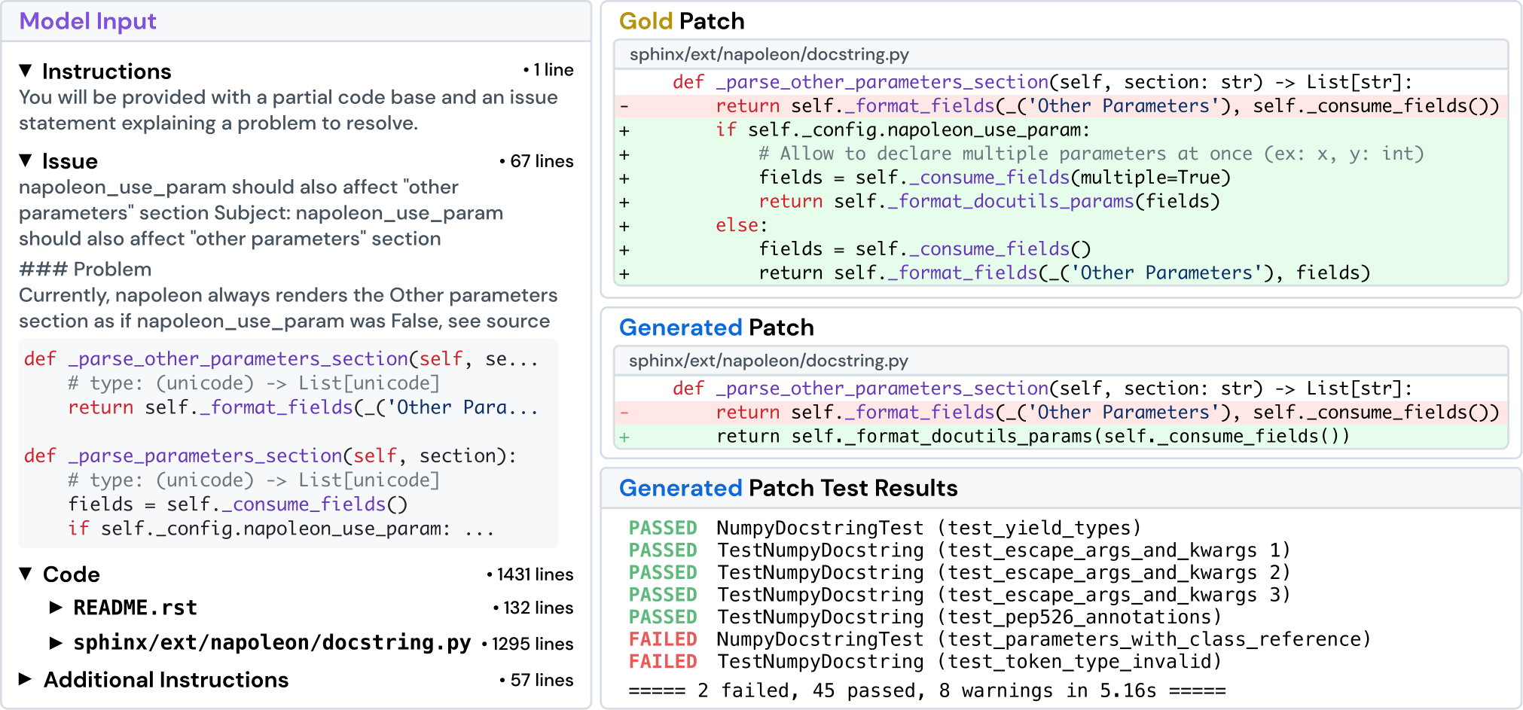
Task: Click the '57 lines' count label
Action: (536, 680)
